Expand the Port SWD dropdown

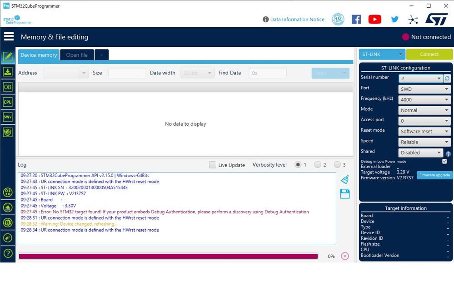424,89
